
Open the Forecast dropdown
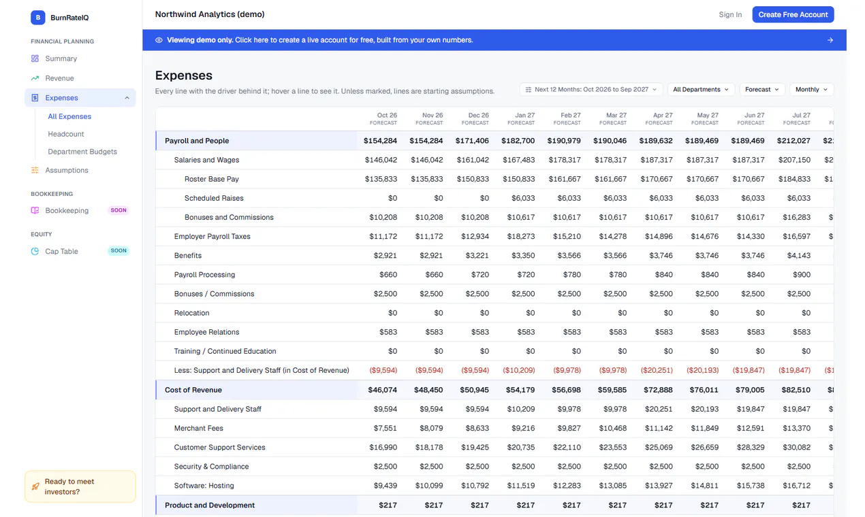coord(762,89)
